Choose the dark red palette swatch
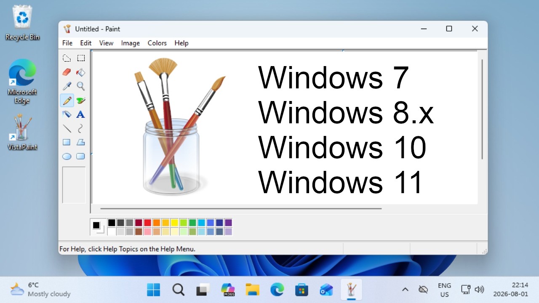The image size is (539, 303). (139, 223)
